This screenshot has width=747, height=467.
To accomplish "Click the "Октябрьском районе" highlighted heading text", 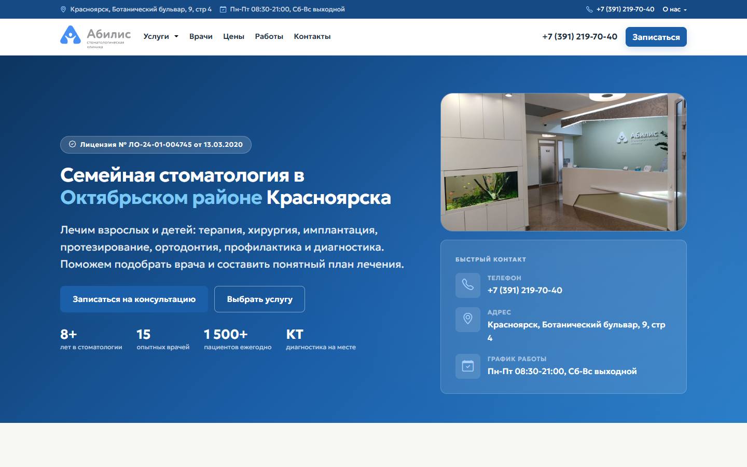I will 161,198.
